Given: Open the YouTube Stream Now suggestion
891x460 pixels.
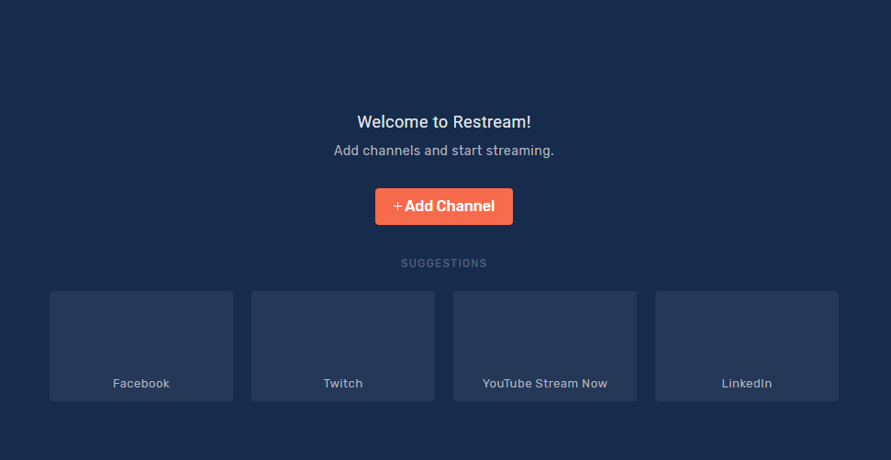Looking at the screenshot, I should click(545, 346).
